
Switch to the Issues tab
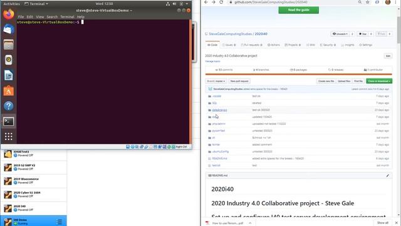pyautogui.click(x=229, y=45)
